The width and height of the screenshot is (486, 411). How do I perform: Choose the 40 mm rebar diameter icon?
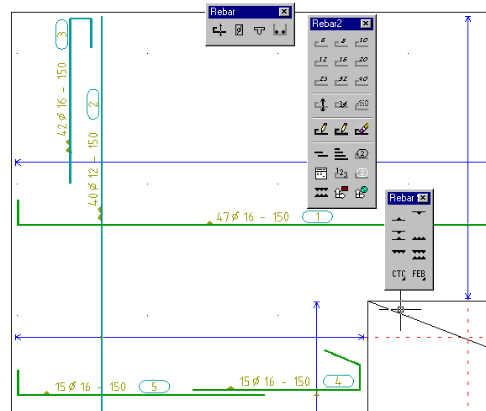tap(362, 80)
